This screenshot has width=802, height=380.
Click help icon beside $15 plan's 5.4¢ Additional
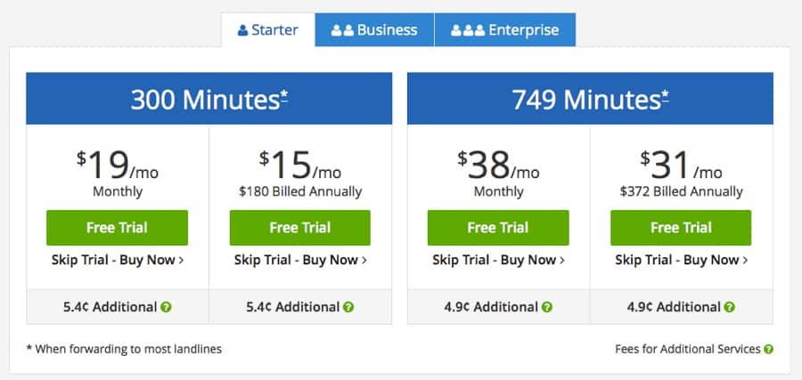click(348, 307)
